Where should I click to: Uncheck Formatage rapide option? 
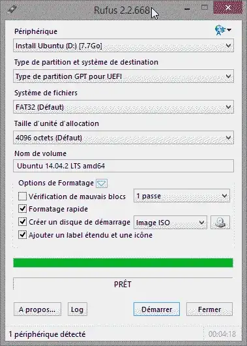(22, 209)
